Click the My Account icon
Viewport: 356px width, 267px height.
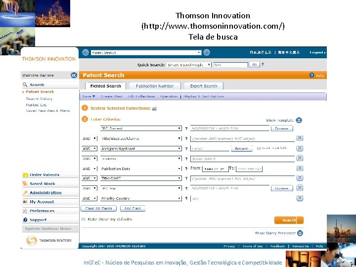click(25, 202)
